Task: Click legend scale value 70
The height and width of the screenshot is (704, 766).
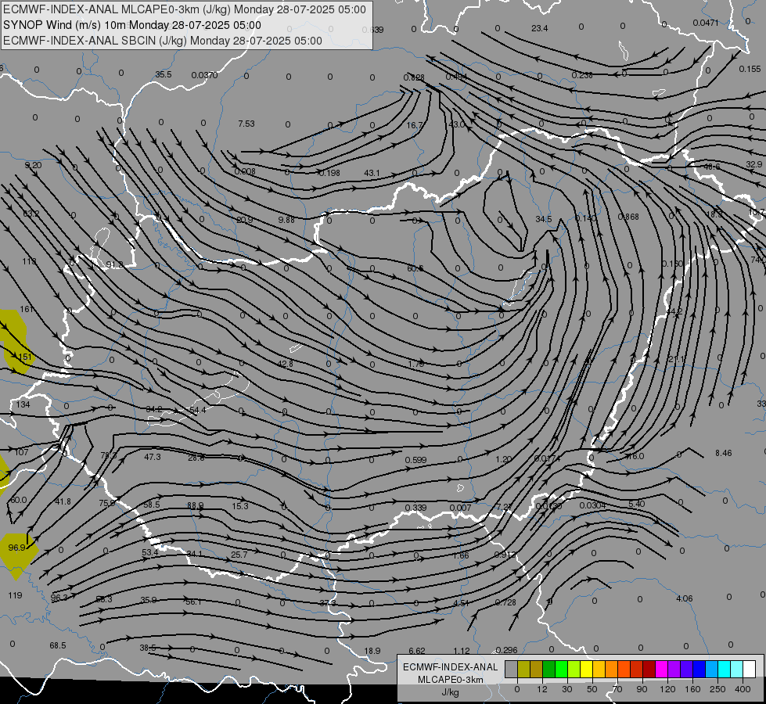Action: point(617,689)
